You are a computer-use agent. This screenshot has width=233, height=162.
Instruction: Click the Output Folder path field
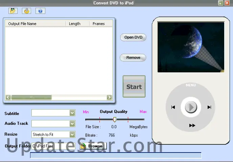pos(53,146)
